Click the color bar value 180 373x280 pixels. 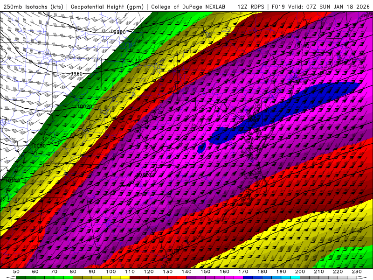tap(262, 272)
